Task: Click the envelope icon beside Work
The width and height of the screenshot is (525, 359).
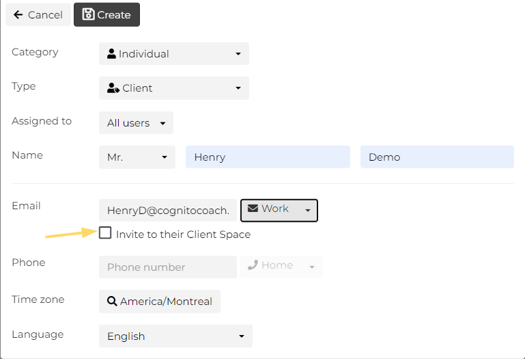Action: [253, 209]
